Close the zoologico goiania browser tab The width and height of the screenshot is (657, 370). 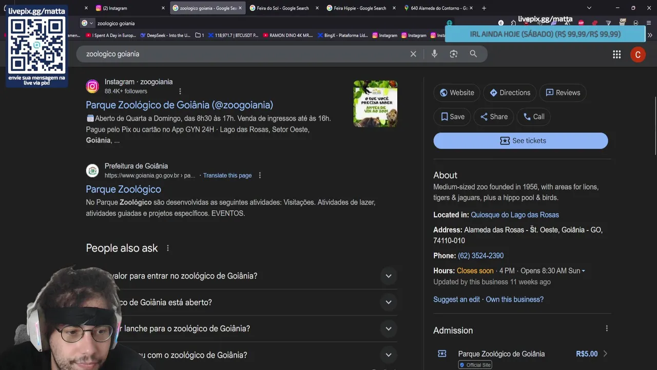coord(240,8)
